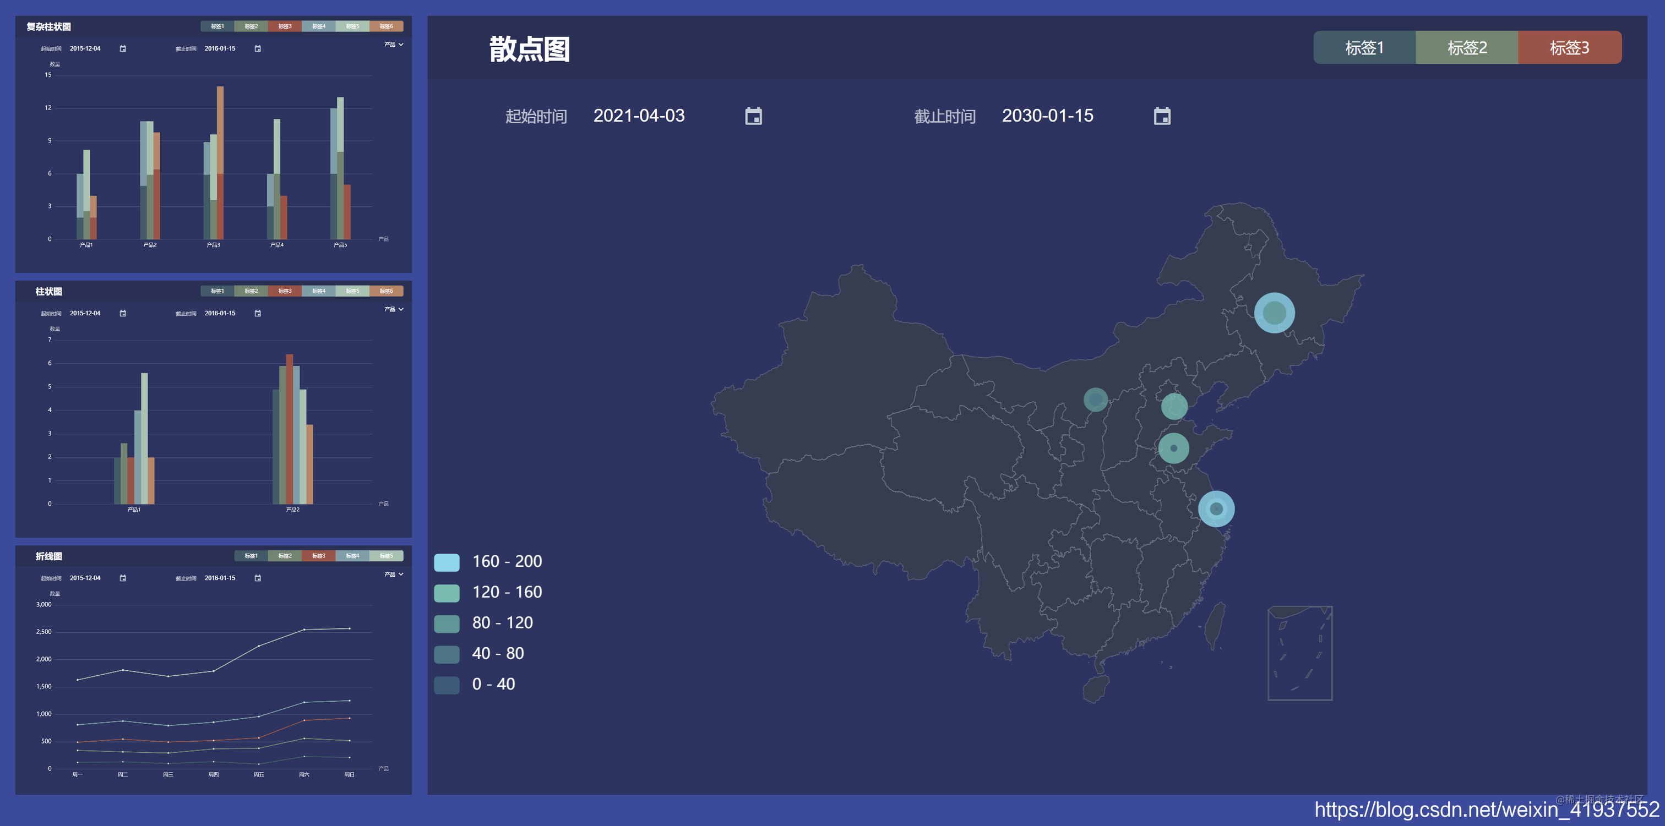Toggle the 标签6 series in 柱状图 panel
The width and height of the screenshot is (1665, 826).
[x=386, y=291]
